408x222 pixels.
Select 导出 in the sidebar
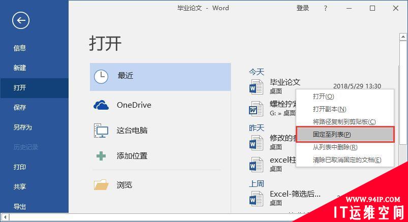(20, 207)
